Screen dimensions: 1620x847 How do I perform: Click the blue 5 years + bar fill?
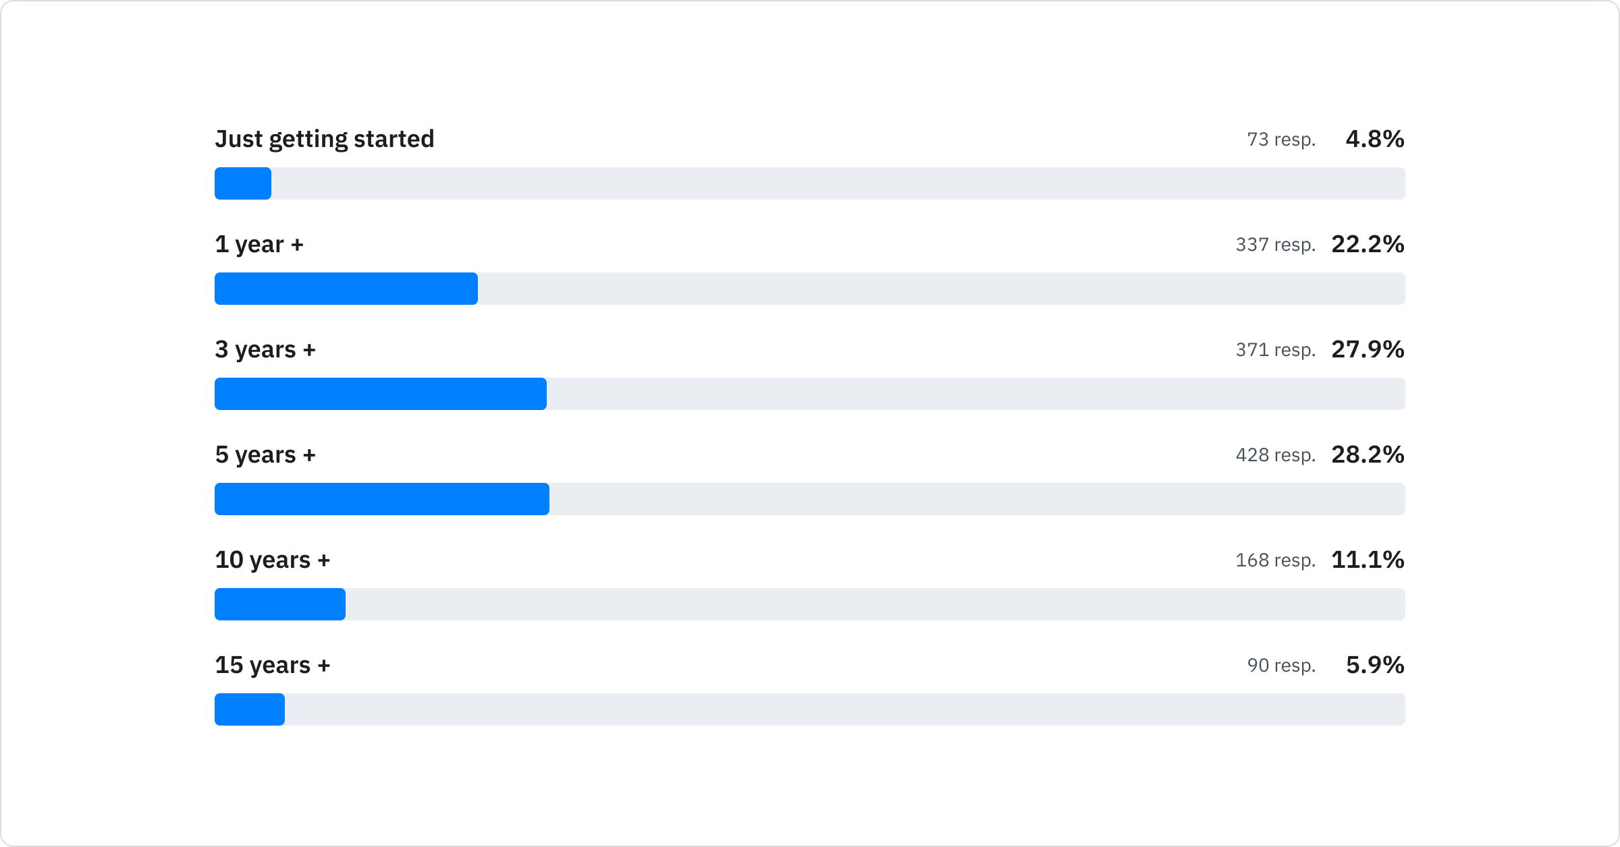tap(381, 499)
